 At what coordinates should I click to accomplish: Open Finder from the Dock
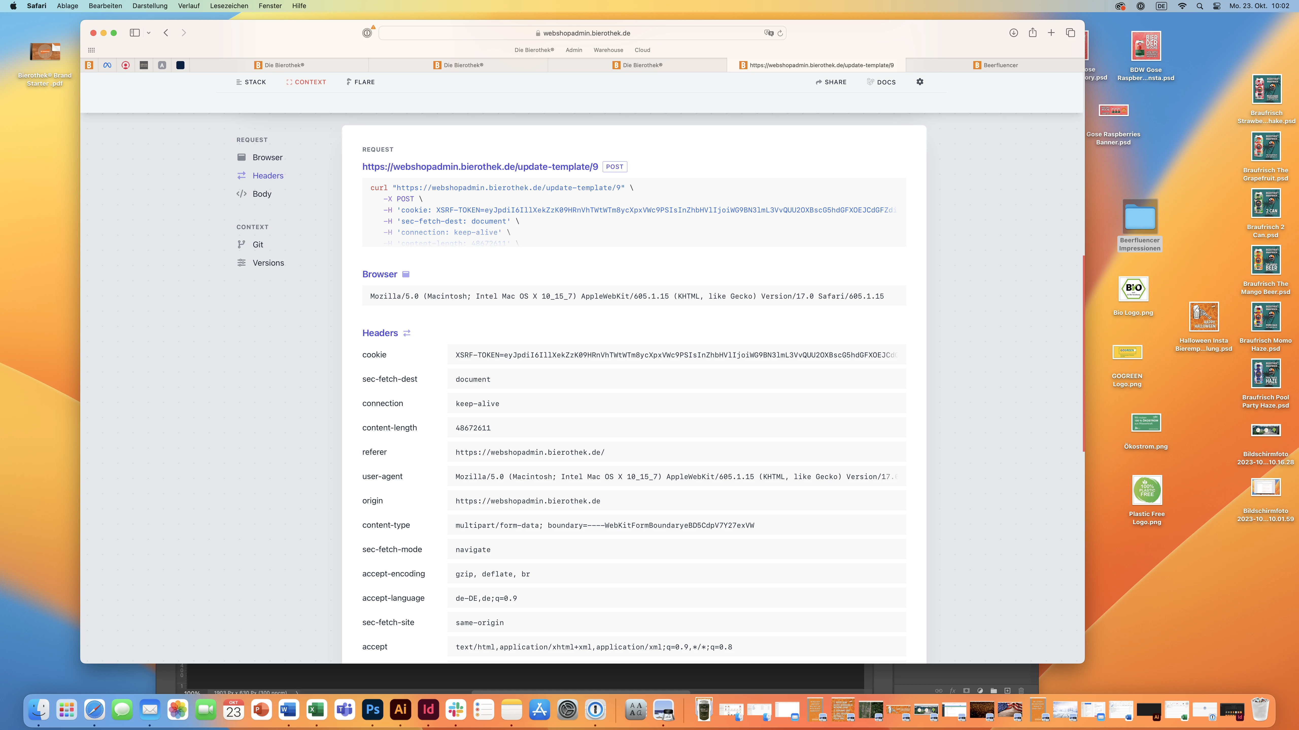39,709
